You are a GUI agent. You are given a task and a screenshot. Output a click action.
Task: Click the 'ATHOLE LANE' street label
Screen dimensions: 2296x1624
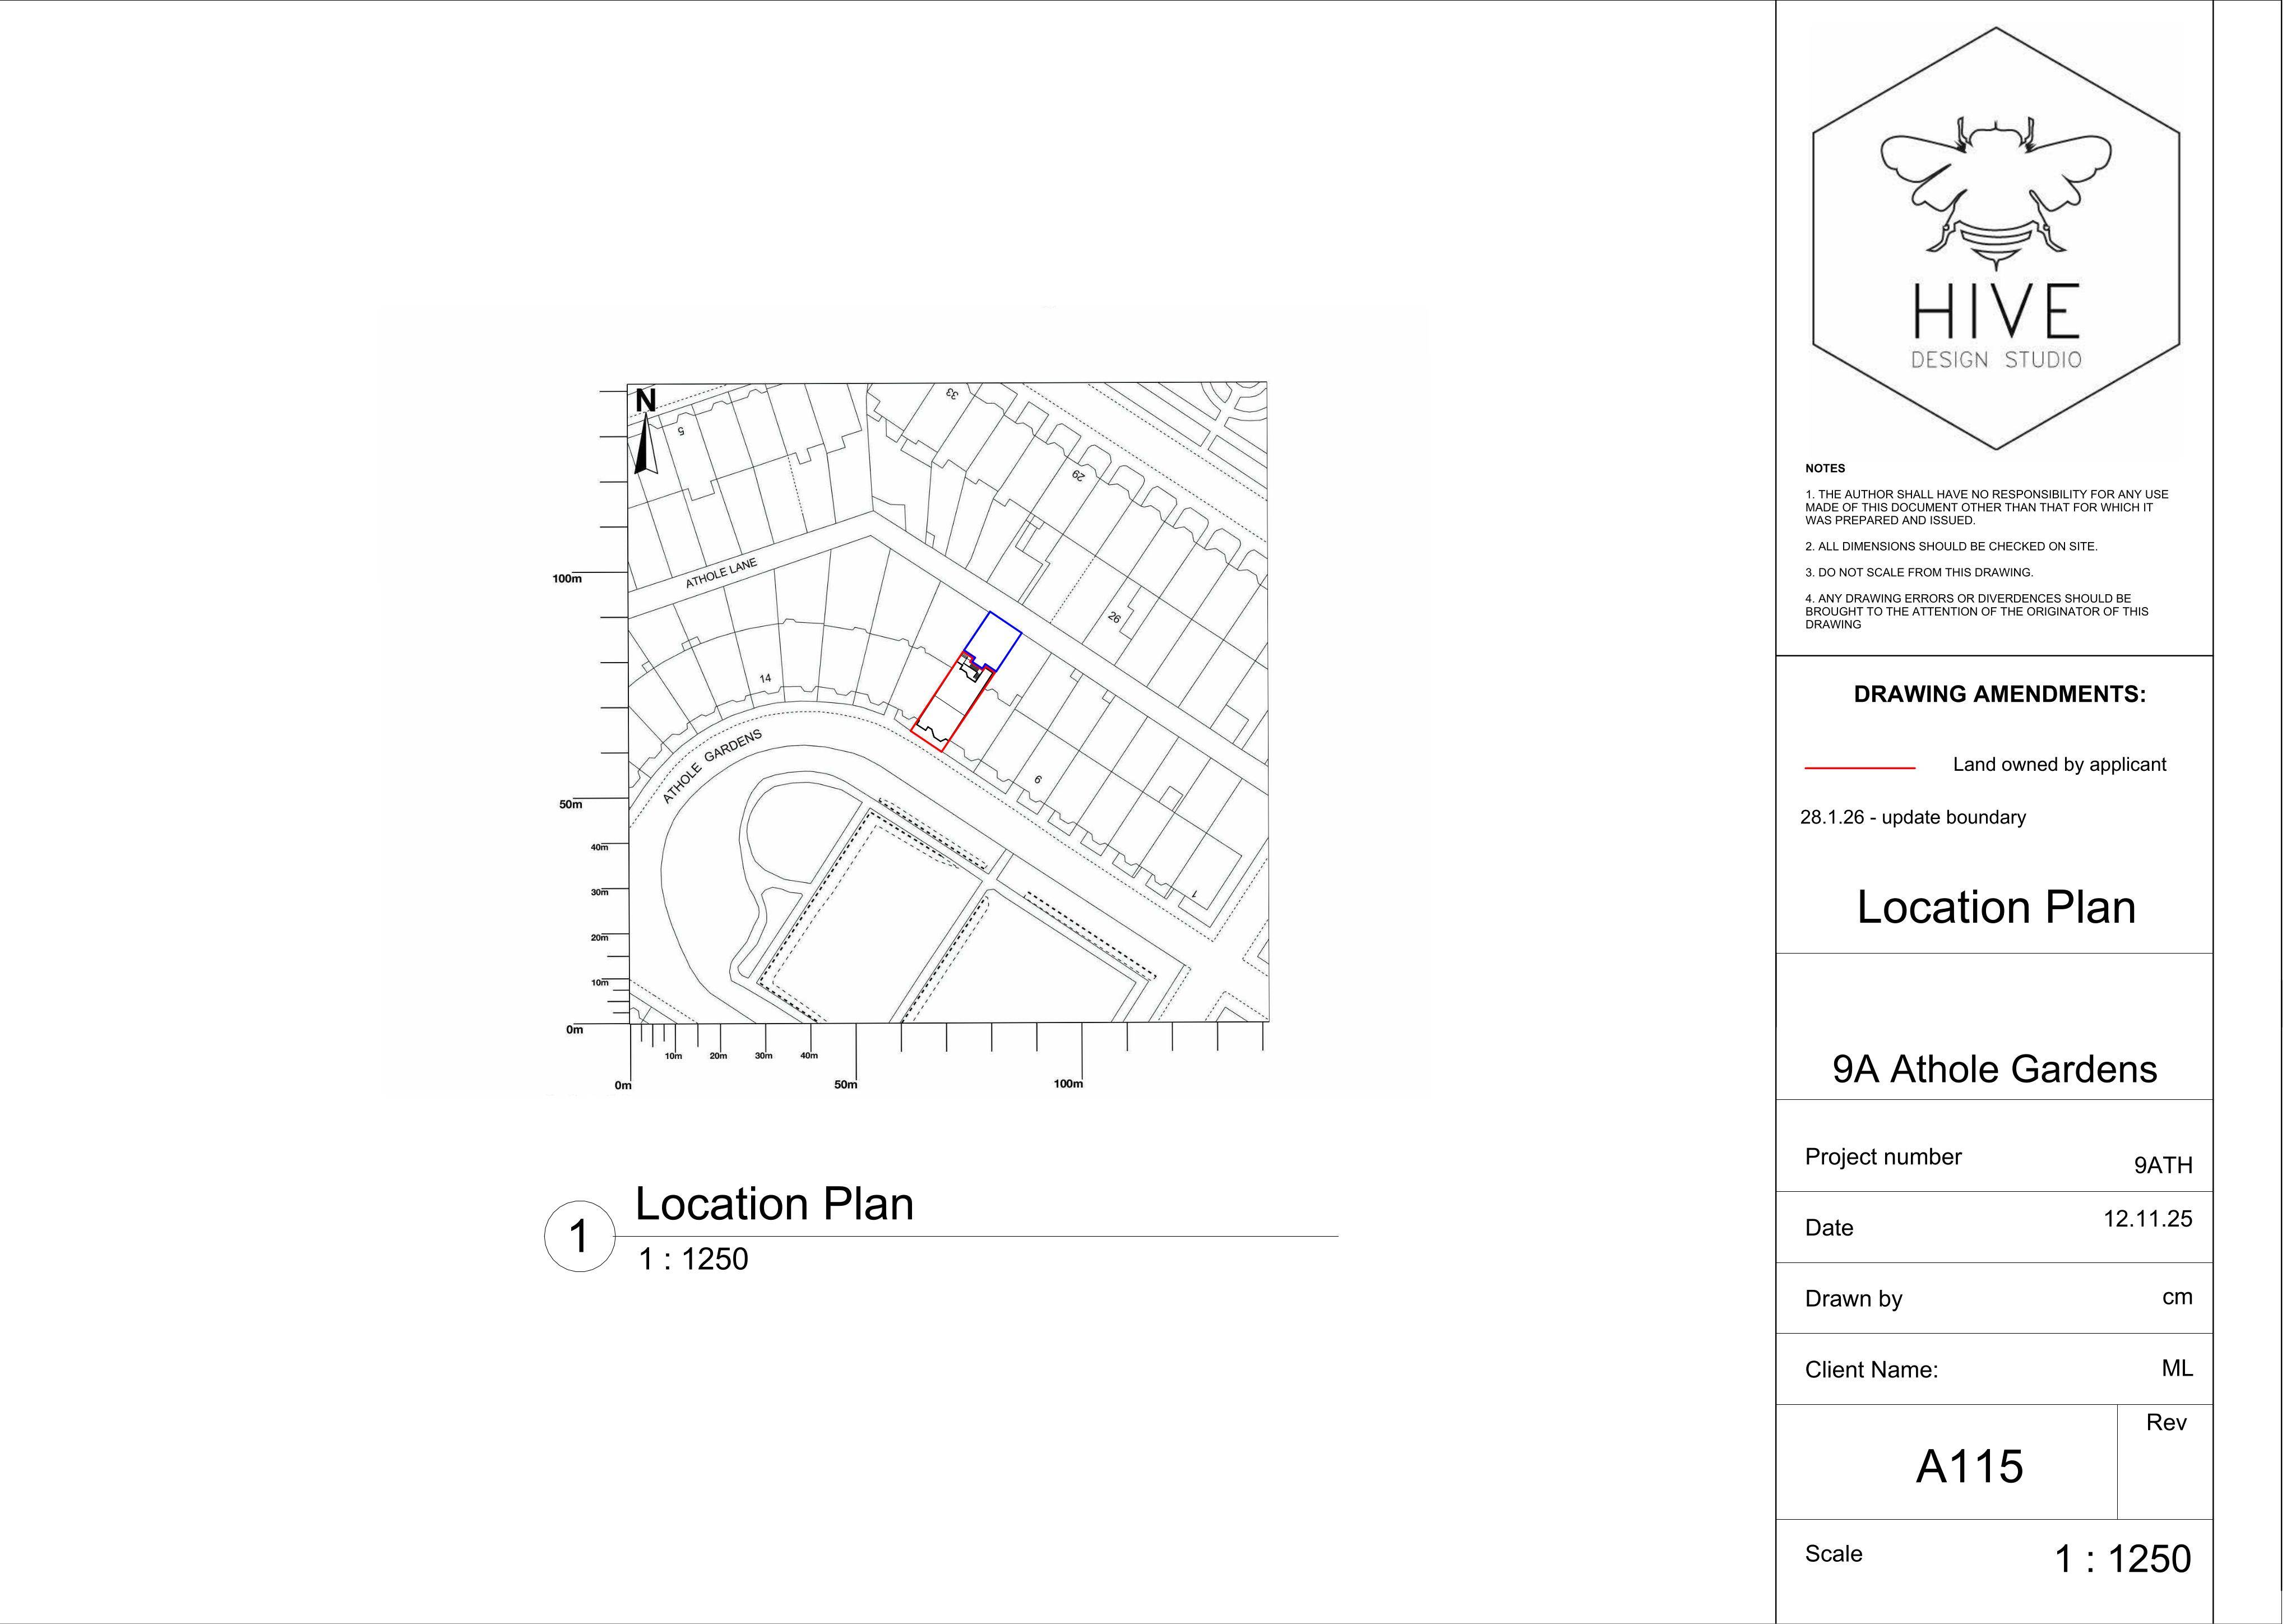721,573
